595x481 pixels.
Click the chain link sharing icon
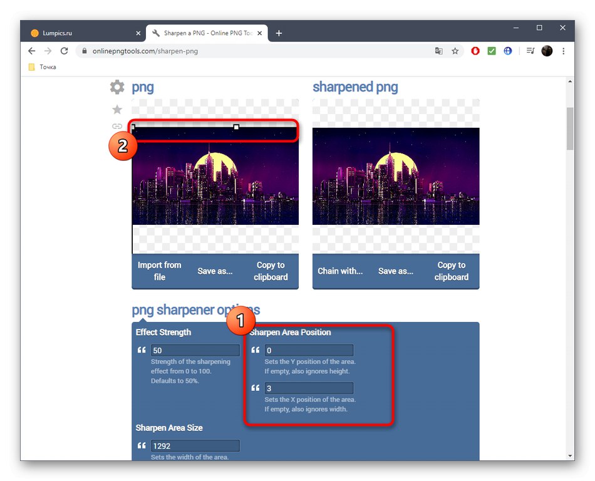click(116, 126)
